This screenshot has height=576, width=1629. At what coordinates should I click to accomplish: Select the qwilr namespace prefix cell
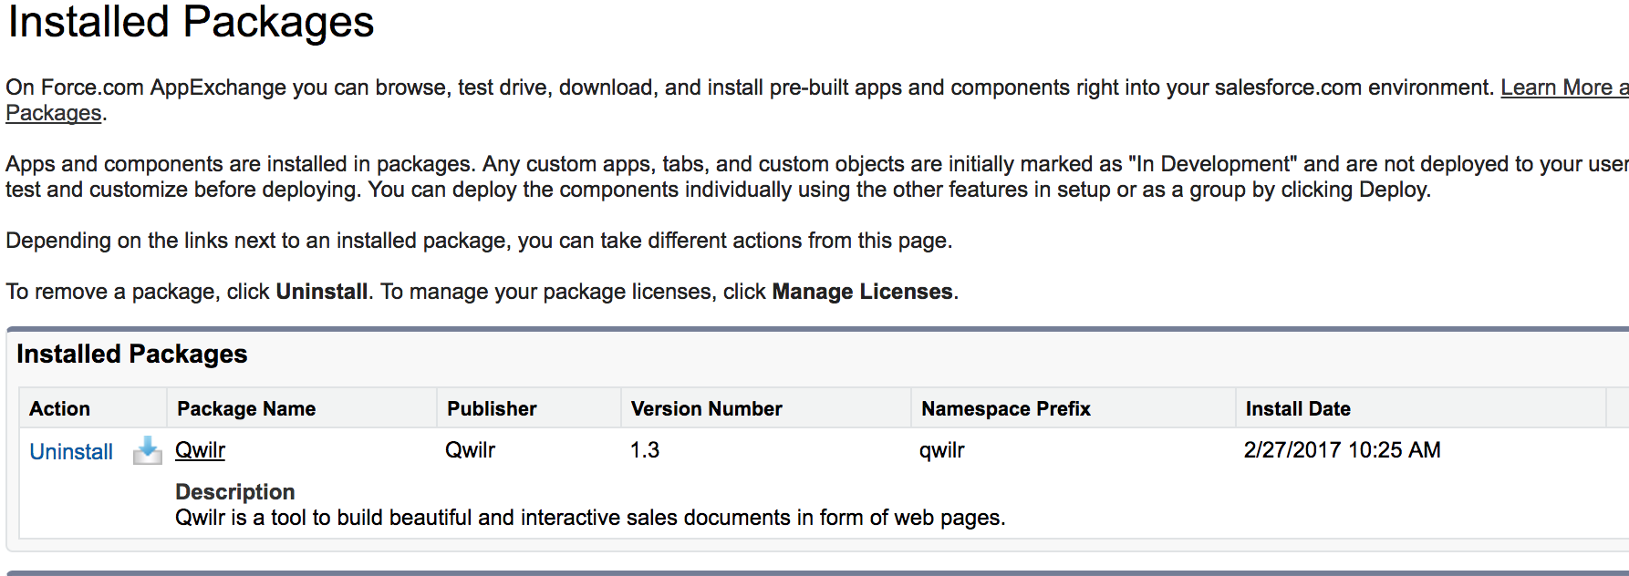pos(942,451)
